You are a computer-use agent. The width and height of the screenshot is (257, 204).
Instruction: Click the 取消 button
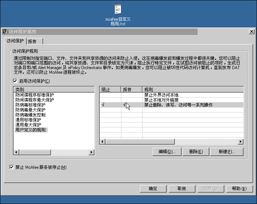click(182, 189)
